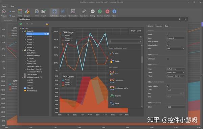
Task: Uncheck the Visible checkbox
Action: point(168,35)
